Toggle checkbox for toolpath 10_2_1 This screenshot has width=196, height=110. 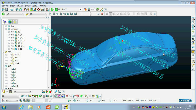pos(11,38)
